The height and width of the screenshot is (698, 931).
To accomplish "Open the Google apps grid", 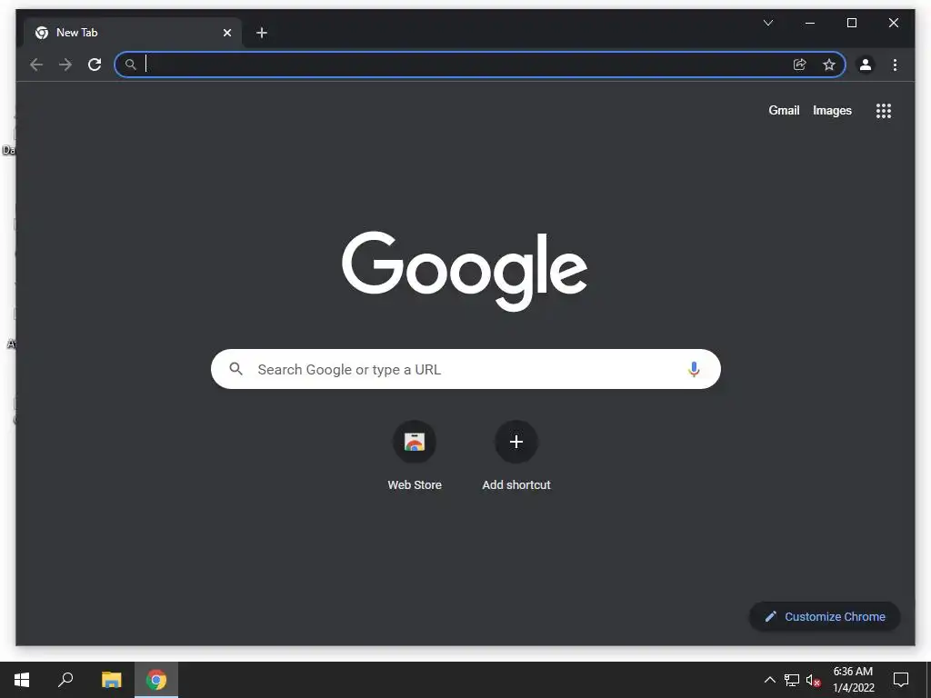I will (x=884, y=110).
